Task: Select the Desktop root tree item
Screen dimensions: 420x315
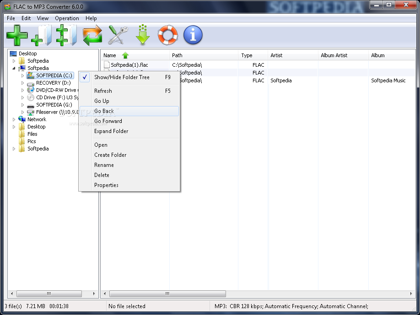Action: coord(27,53)
